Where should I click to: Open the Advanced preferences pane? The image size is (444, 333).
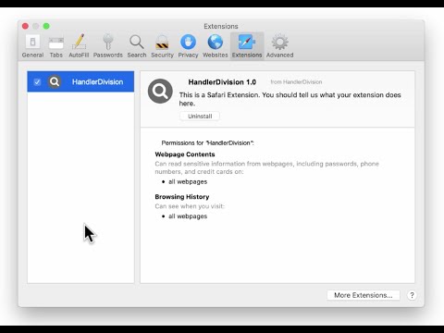(x=279, y=46)
